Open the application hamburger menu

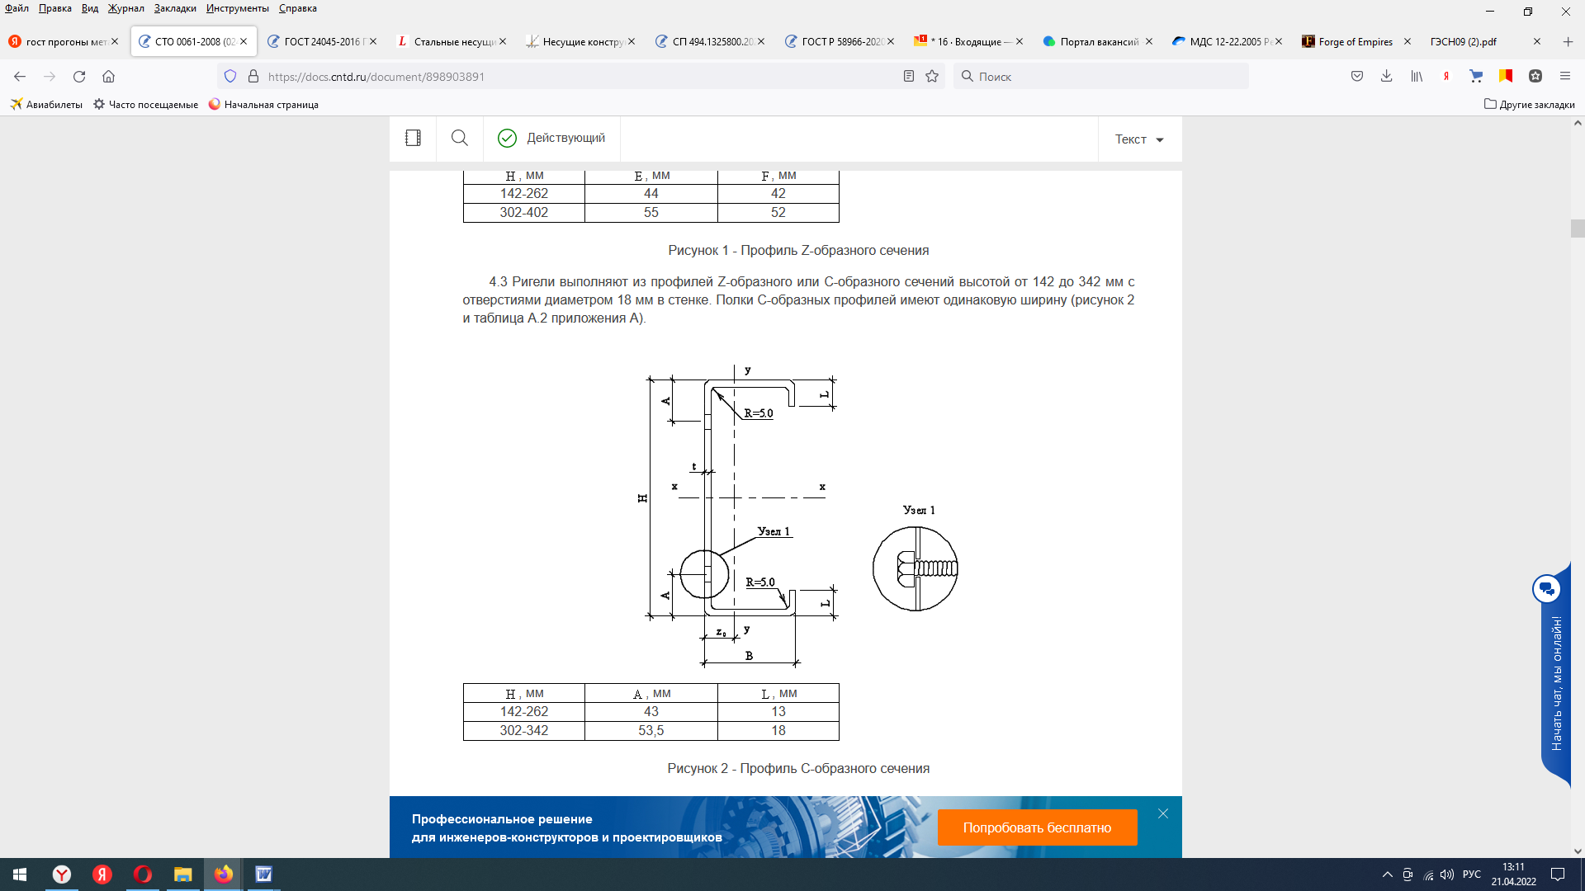click(1565, 76)
